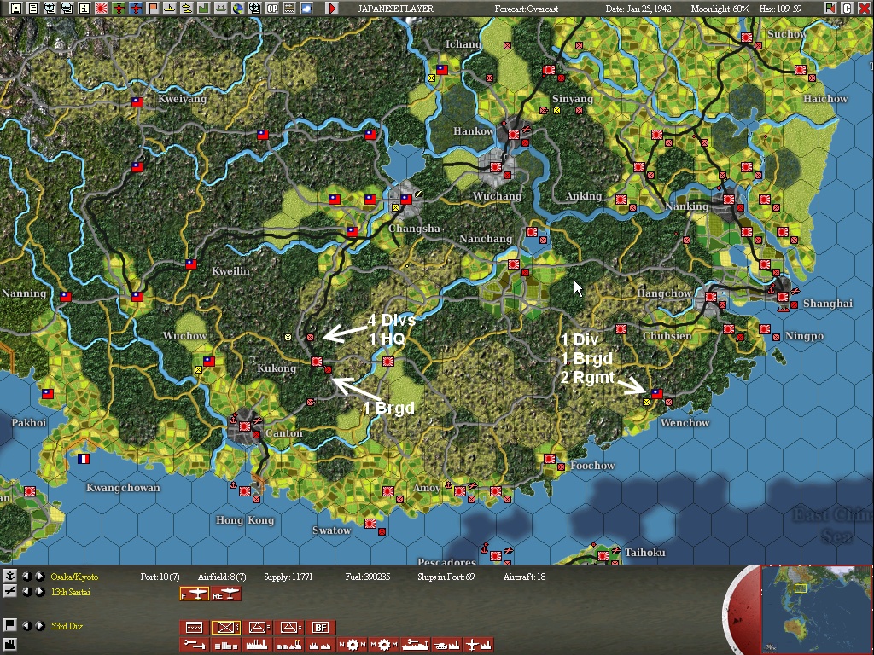Click the info 'i' toolbar icon
The width and height of the screenshot is (874, 655).
click(84, 9)
